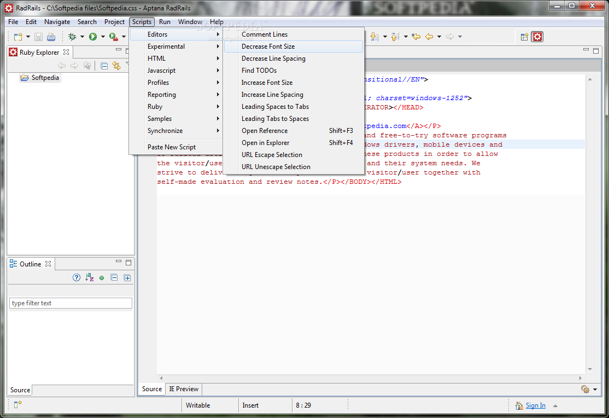Click Paste New Script
Screen dimensions: 609x418
(177, 147)
